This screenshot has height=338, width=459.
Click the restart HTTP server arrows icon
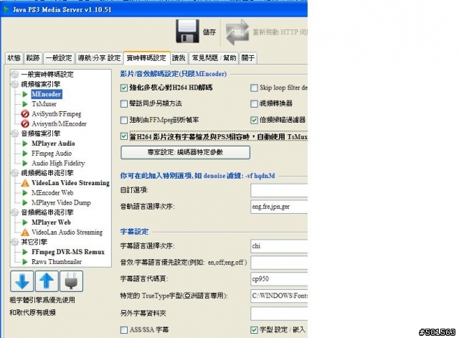pos(237,32)
